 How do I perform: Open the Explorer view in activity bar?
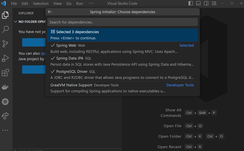tap(5, 15)
